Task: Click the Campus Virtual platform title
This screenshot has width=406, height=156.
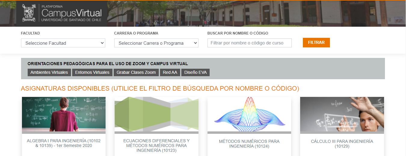Action: [x=71, y=13]
